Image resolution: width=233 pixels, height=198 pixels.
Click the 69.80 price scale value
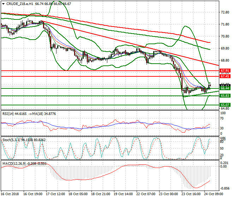pos(225,48)
